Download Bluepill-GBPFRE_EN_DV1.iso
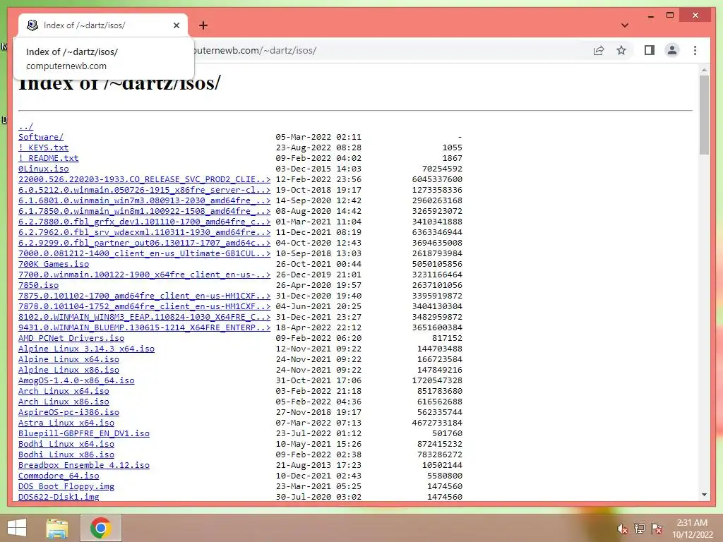The width and height of the screenshot is (723, 542). (84, 434)
